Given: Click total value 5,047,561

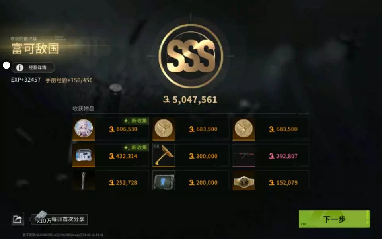Looking at the screenshot, I should click(190, 100).
